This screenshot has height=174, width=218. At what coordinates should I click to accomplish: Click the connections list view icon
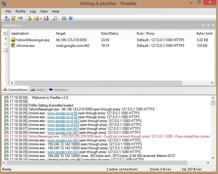click(6, 34)
